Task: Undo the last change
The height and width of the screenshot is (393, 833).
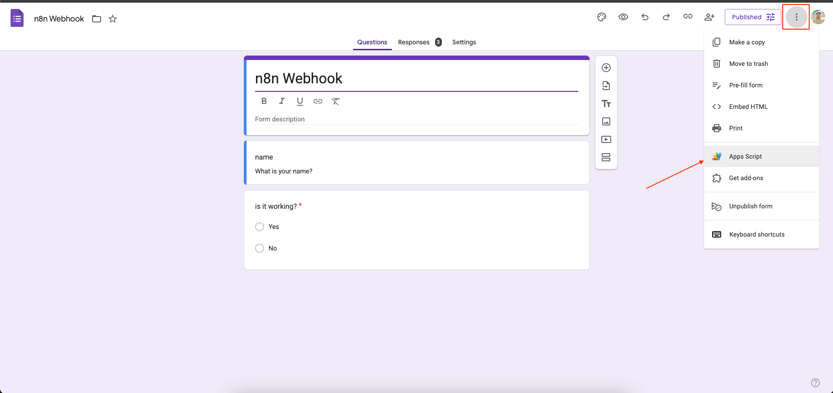Action: click(645, 17)
